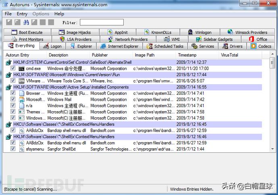Viewport: 278px width, 195px height.
Task: Click the first grayed toolbar icon
Action: pyautogui.click(x=9, y=22)
